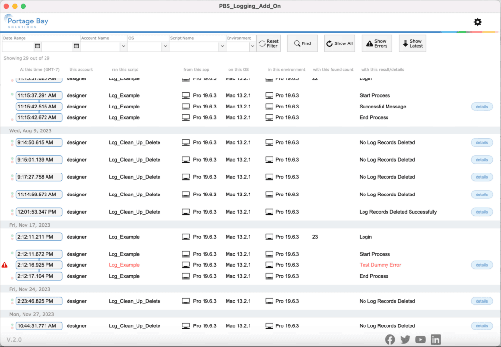Click the Find button
501x347 pixels.
(302, 43)
